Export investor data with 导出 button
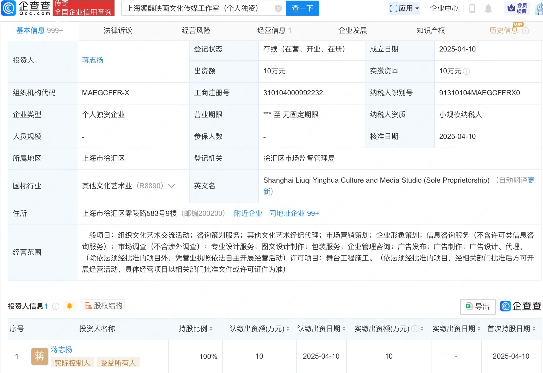This screenshot has width=543, height=373. point(478,307)
